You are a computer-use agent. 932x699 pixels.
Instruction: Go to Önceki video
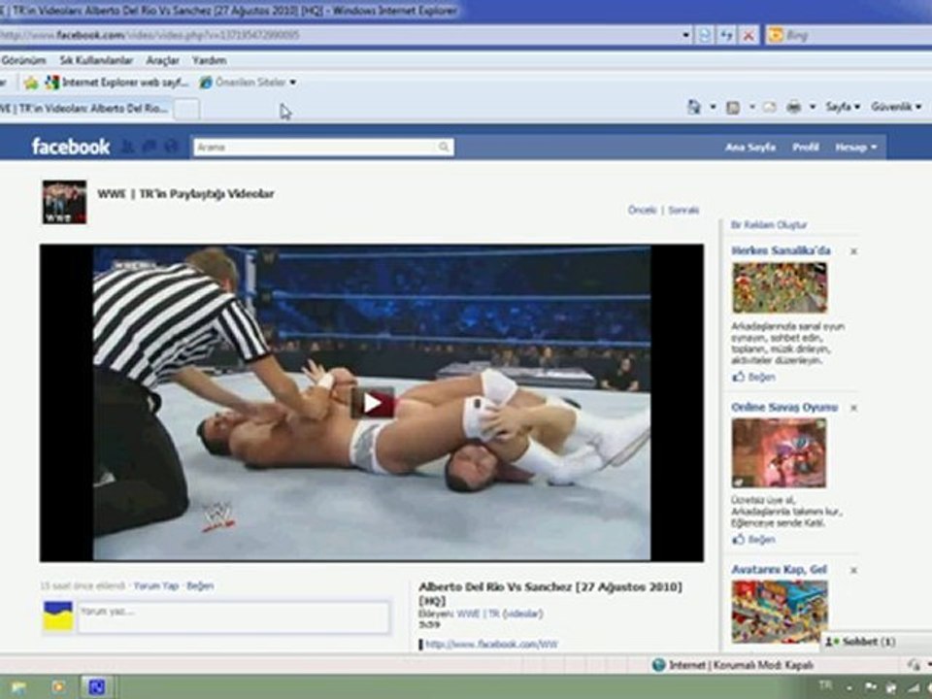[x=642, y=210]
